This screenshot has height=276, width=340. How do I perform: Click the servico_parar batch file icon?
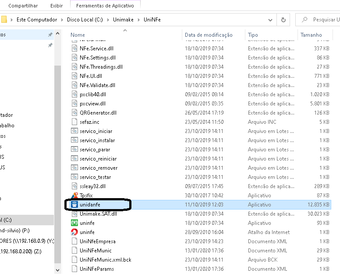tap(74, 149)
